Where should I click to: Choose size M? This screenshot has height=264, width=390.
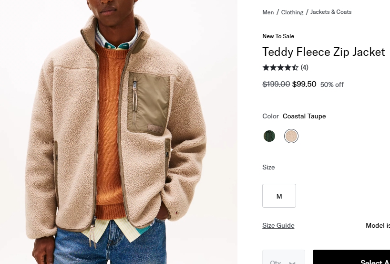(279, 196)
